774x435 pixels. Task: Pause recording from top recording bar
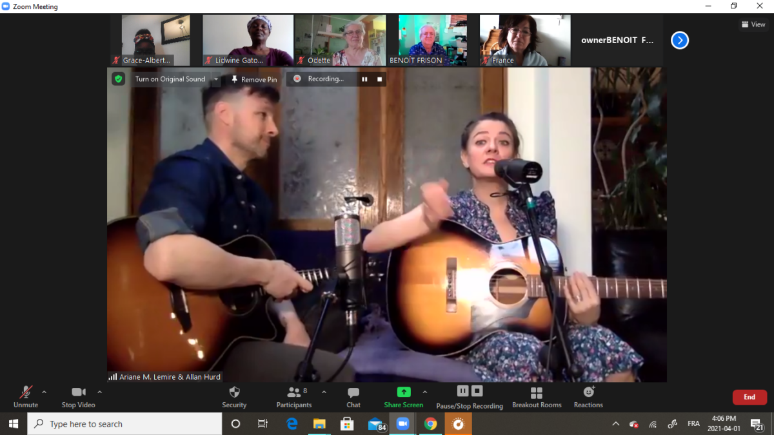click(x=364, y=79)
